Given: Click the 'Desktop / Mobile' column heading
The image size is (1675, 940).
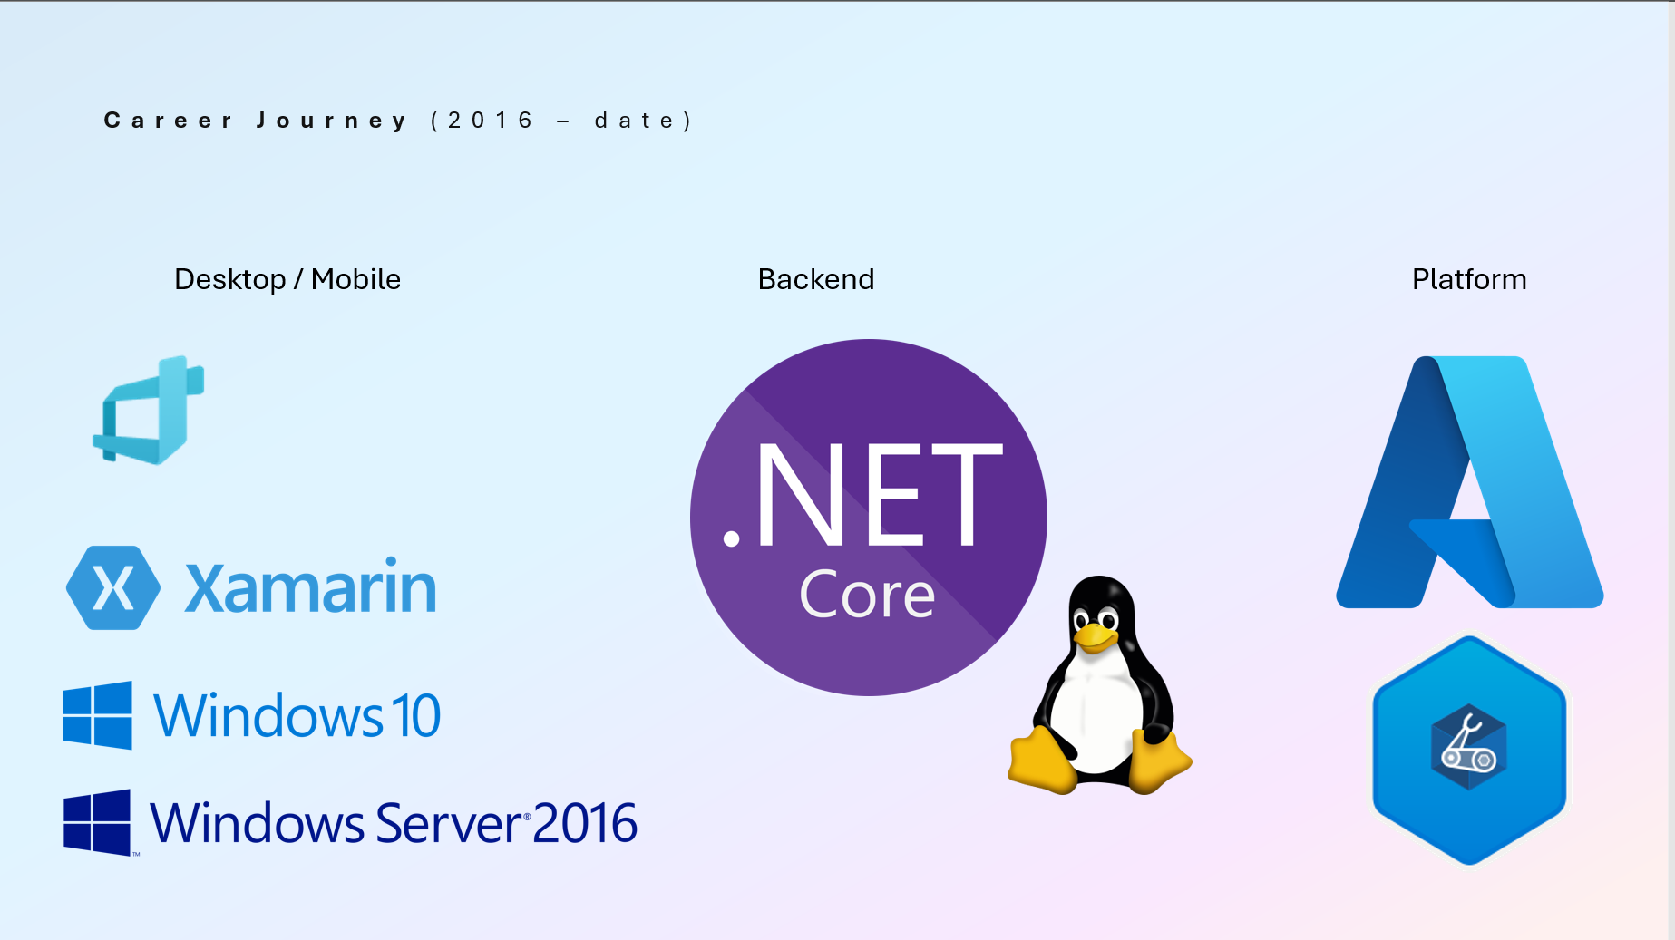Looking at the screenshot, I should 287,279.
